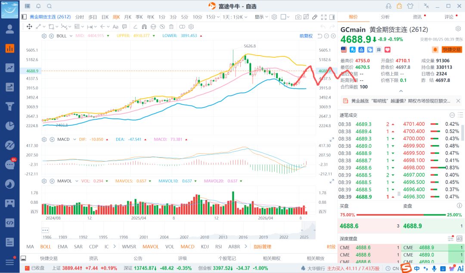This screenshot has width=465, height=273.
Task: Select the magnet snap drawing tool
Action: point(144,27)
